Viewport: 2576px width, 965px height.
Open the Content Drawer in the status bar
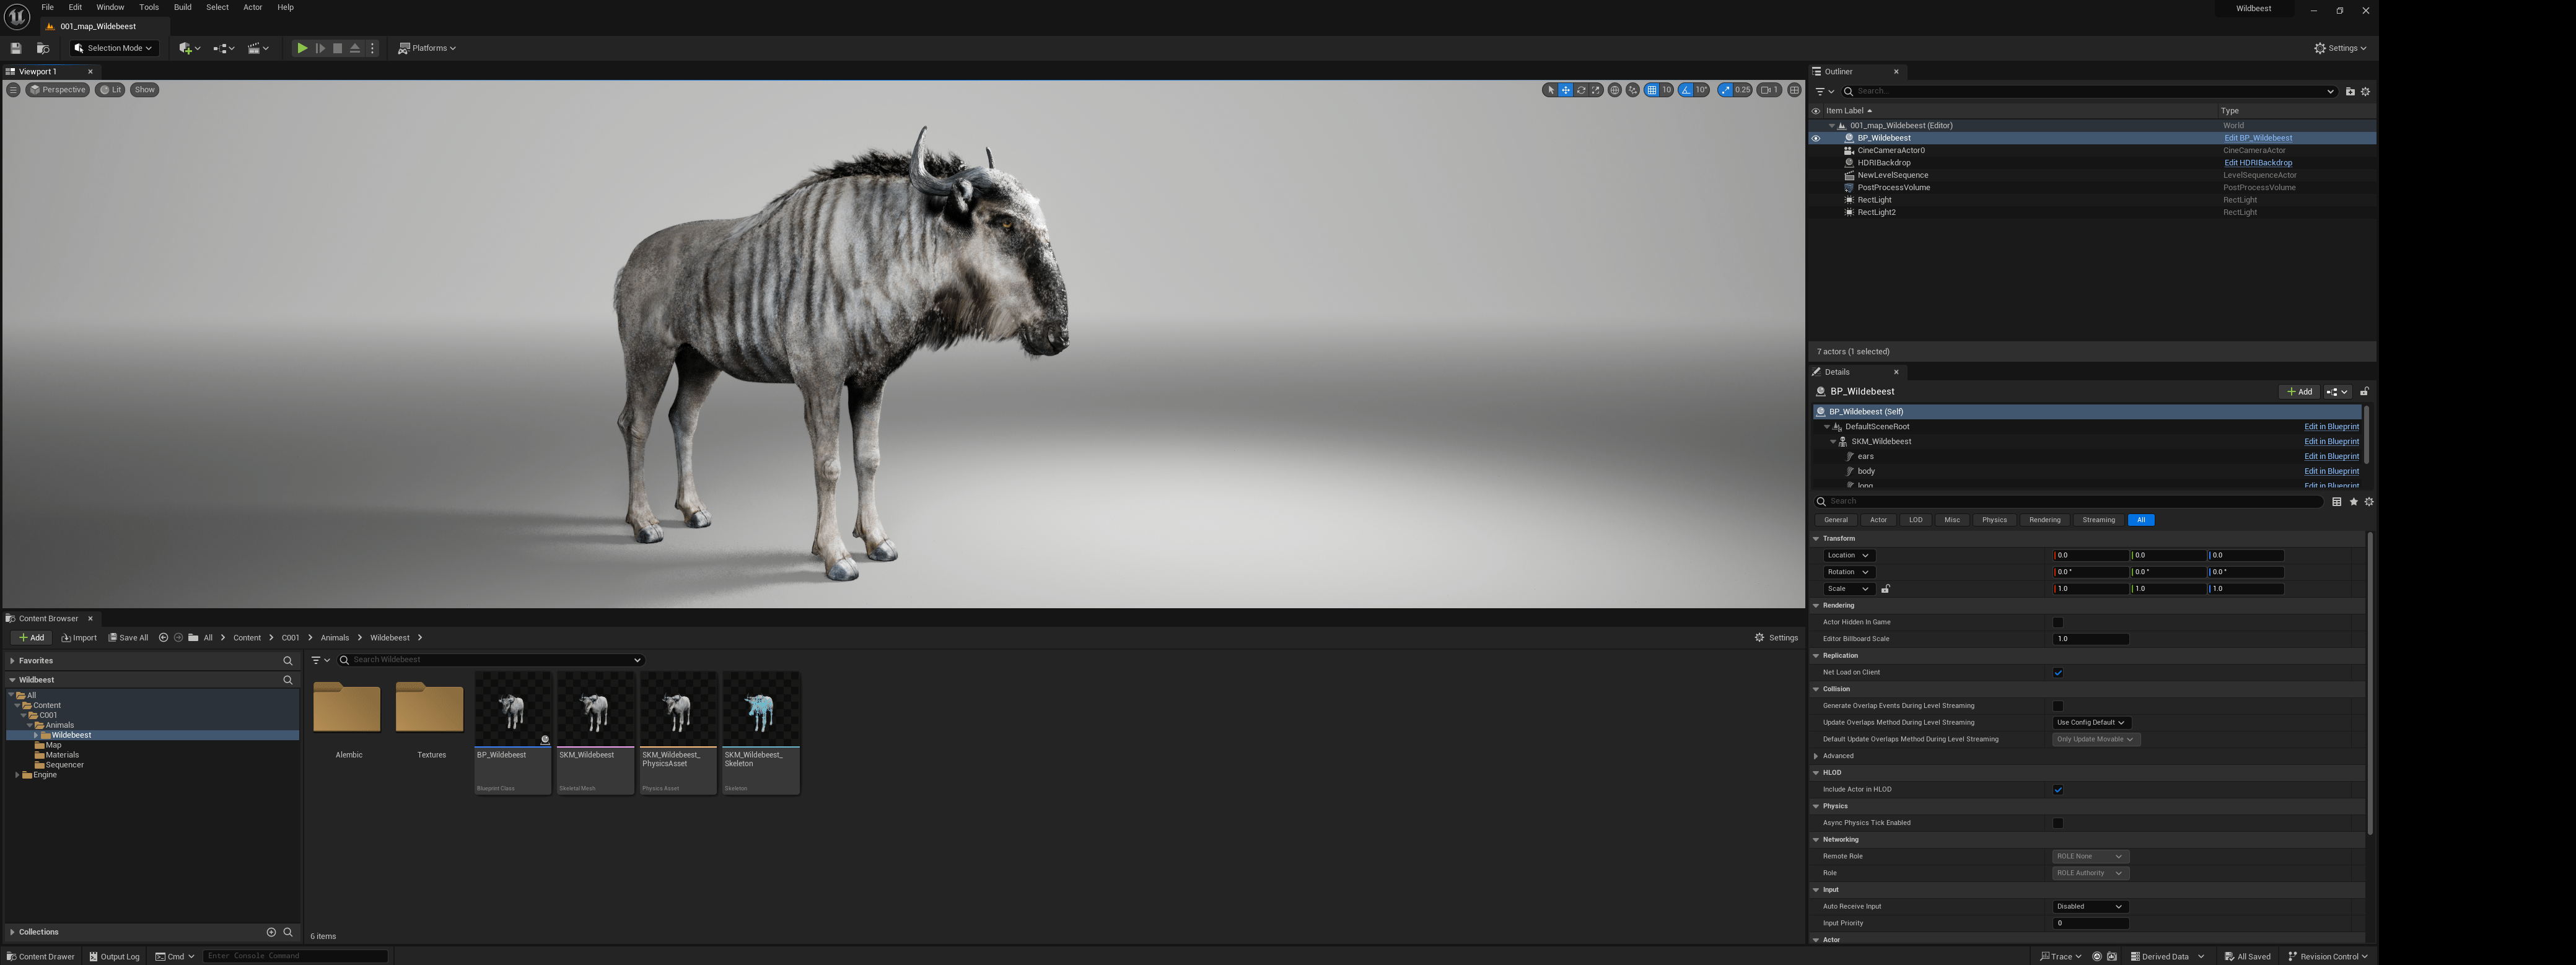(41, 957)
